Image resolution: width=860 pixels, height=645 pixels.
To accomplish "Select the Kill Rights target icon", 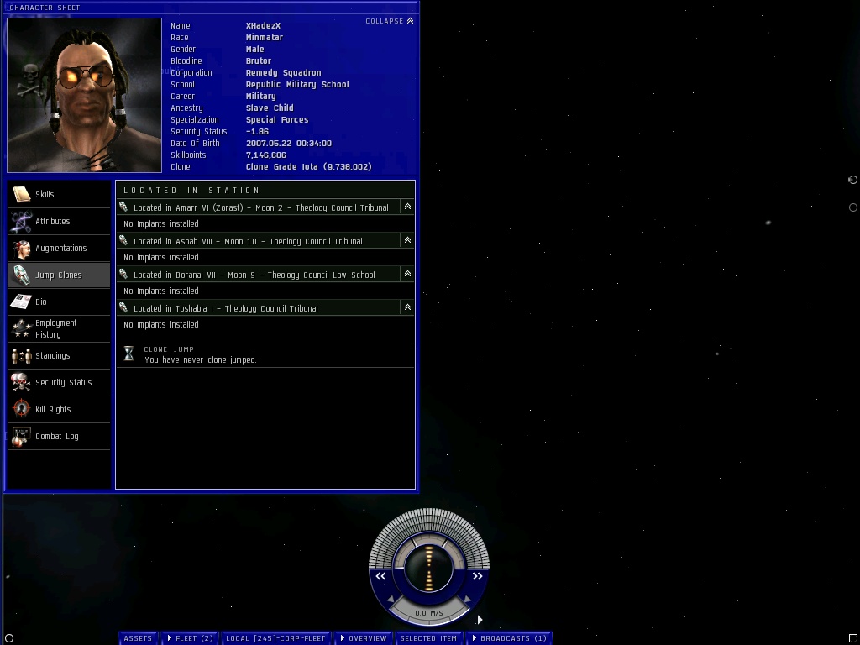I will coord(21,409).
